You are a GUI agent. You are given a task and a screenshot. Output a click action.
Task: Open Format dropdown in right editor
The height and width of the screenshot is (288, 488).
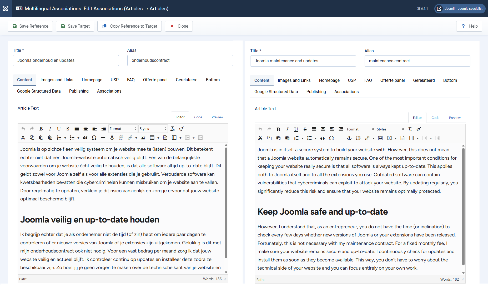coord(360,129)
